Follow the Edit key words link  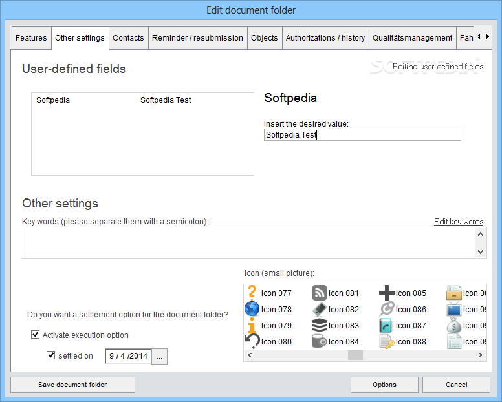point(459,222)
